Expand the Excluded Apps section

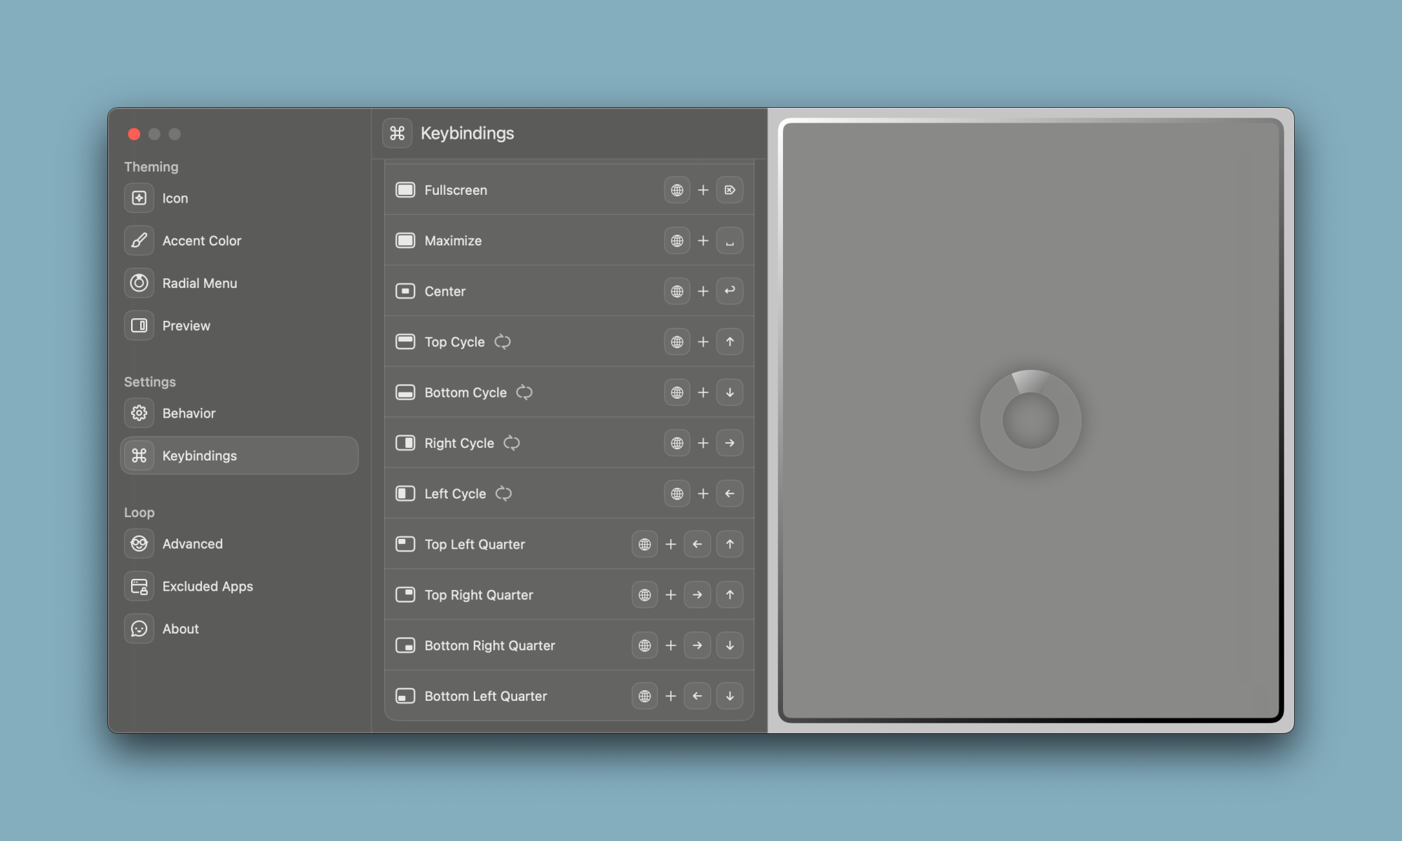coord(207,584)
